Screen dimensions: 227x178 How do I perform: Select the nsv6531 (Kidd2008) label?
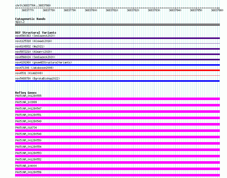(x=29, y=73)
